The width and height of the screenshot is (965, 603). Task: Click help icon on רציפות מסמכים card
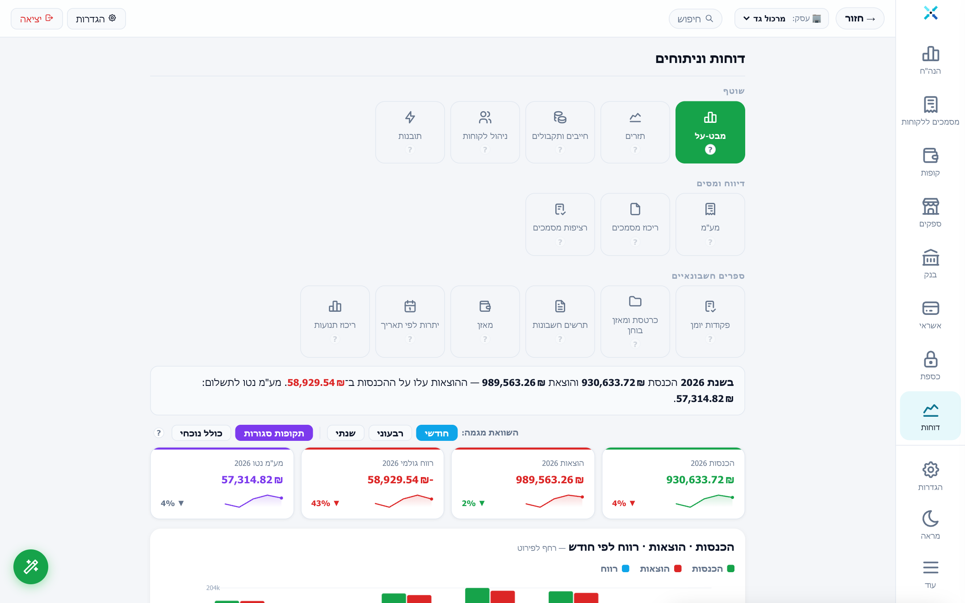coord(560,242)
